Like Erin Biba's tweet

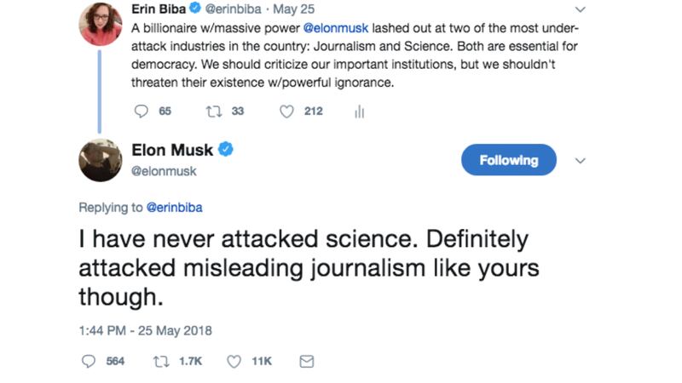tap(287, 111)
